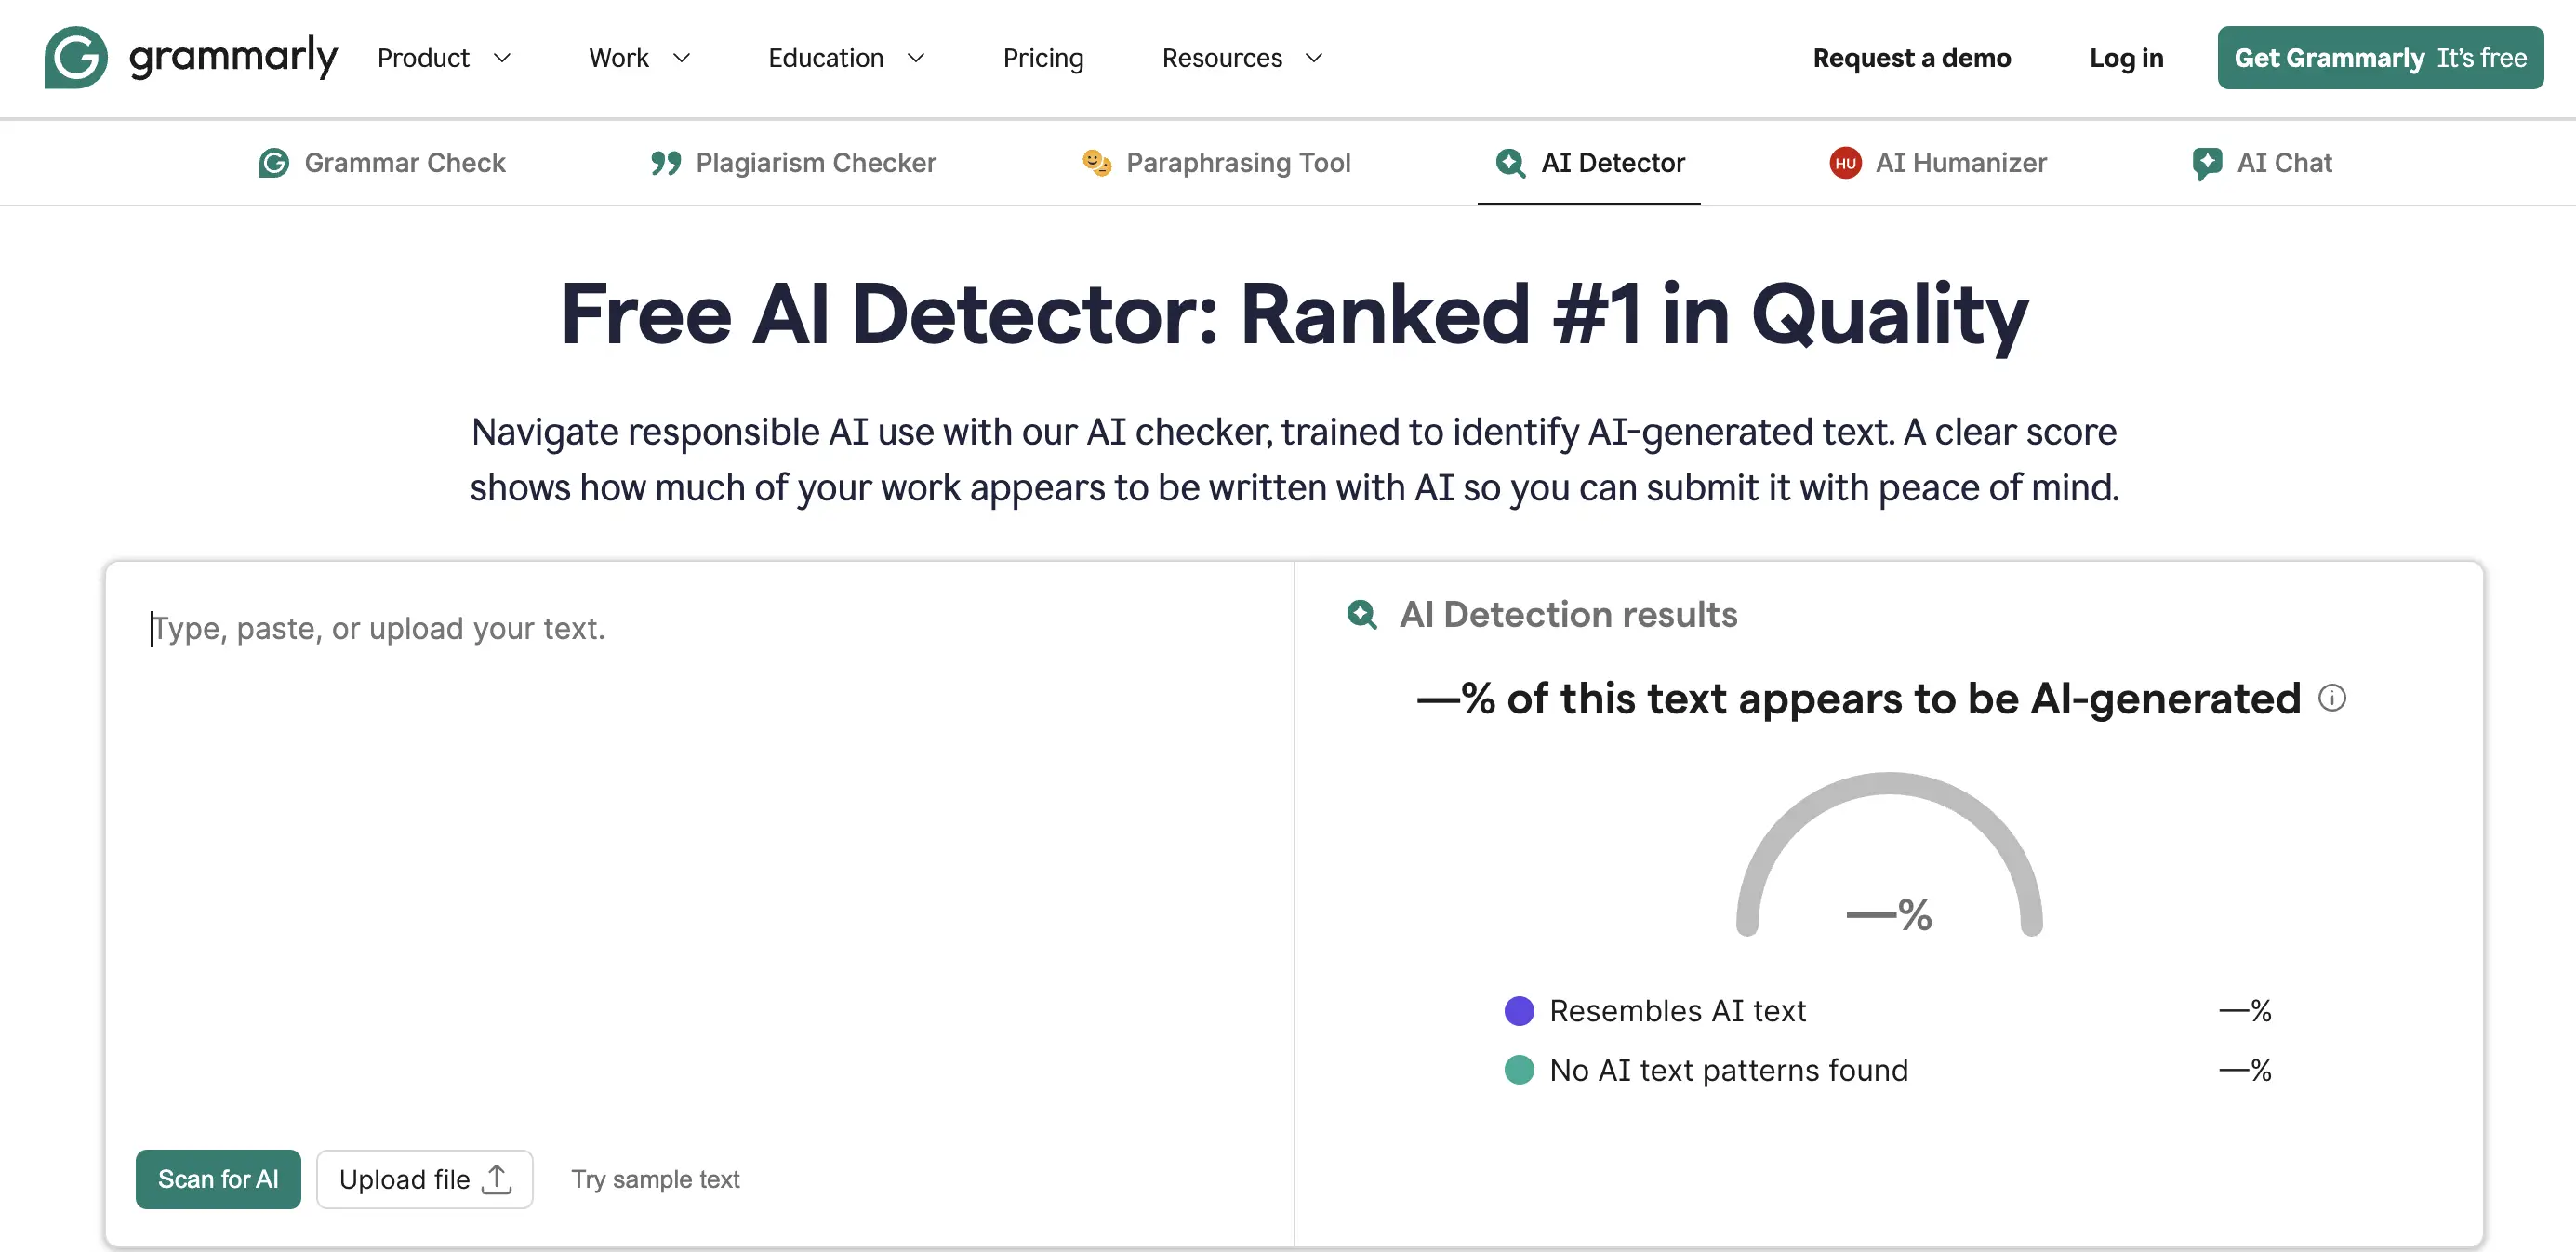Click Request a demo link

click(1911, 58)
